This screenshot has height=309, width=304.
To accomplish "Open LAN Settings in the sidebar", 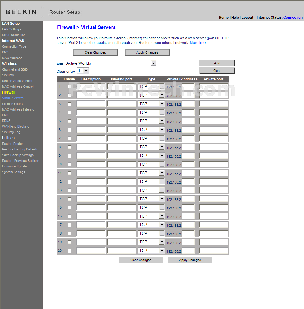I will point(11,29).
